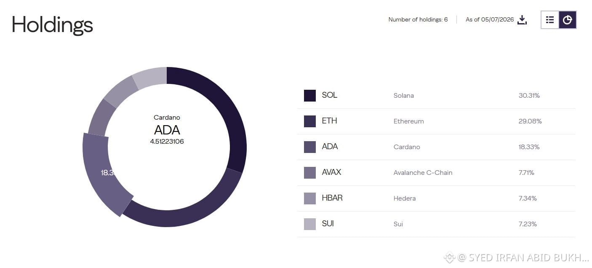Screen dimensions: 592x268
Task: Click the HBAR legend color square
Action: [310, 198]
